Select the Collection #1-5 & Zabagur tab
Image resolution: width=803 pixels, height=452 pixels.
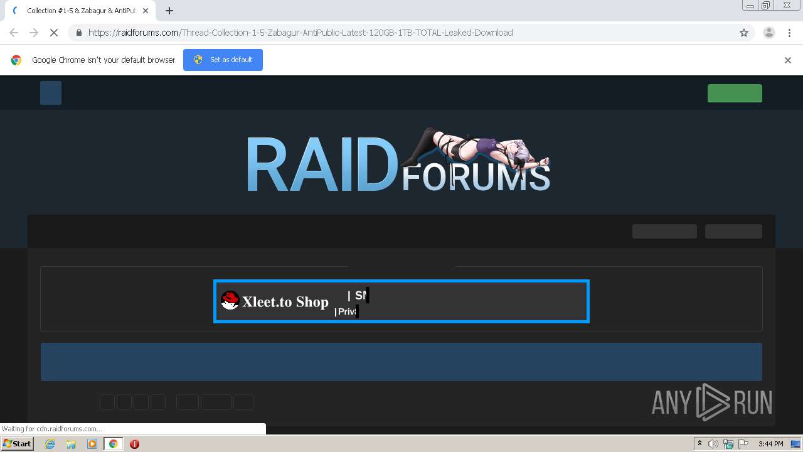(x=79, y=11)
